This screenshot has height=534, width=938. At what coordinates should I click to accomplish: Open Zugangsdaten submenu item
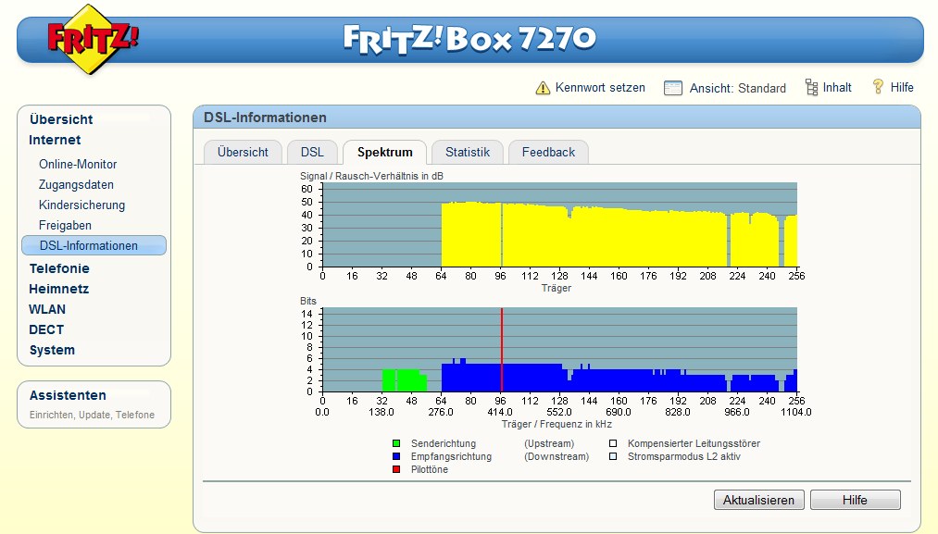(x=76, y=185)
